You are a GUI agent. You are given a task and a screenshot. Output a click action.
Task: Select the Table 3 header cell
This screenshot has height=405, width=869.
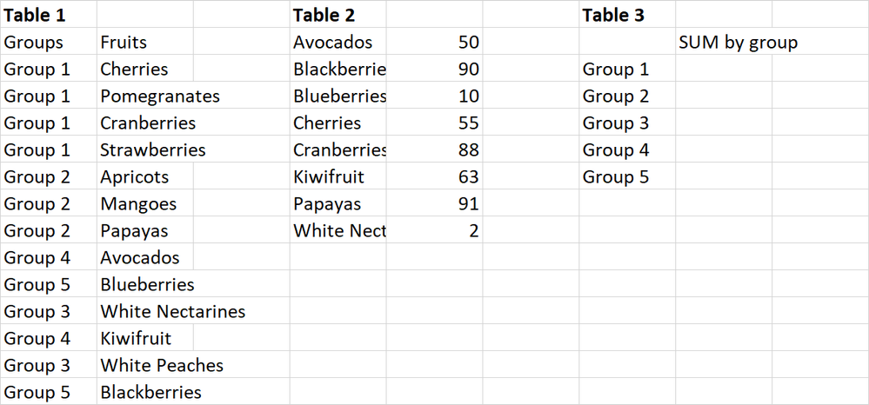[x=627, y=14]
